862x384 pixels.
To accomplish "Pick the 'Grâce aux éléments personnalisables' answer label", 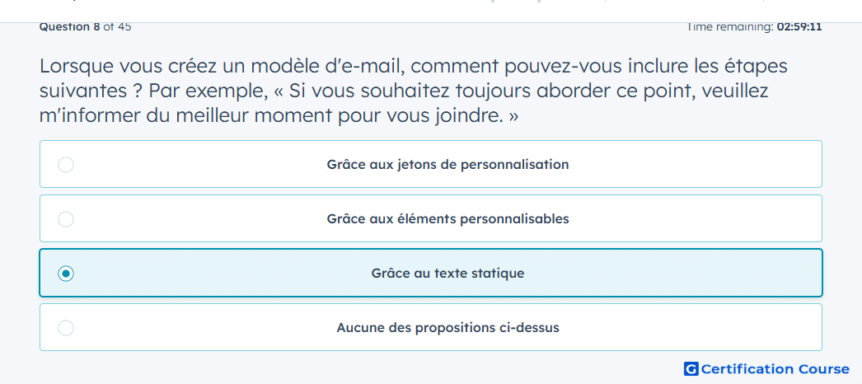I will 447,218.
